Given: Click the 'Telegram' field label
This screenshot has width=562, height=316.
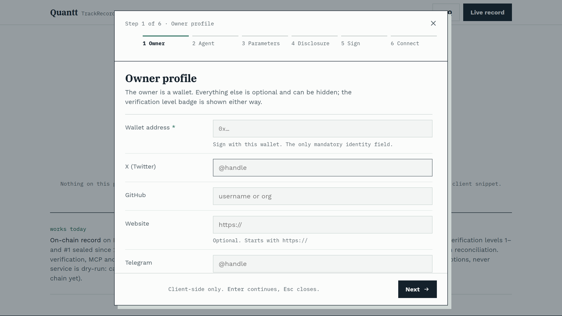Looking at the screenshot, I should (x=139, y=262).
